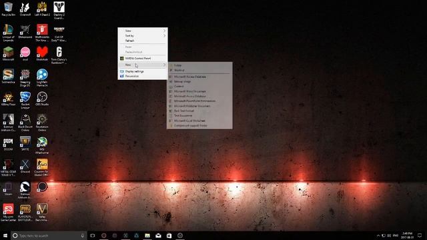
Task: Click the ENG language indicator
Action: 396,235
